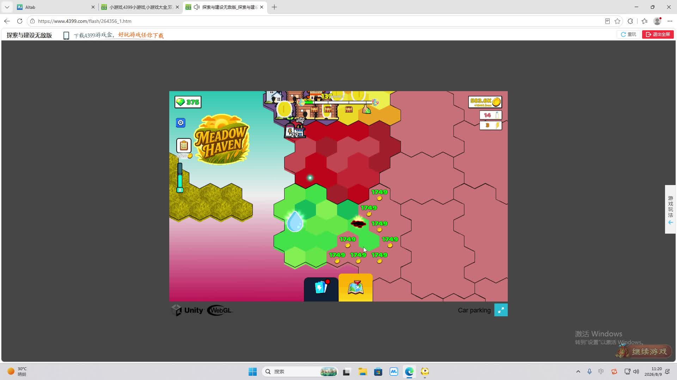Go back to the previous page
Screen dimensions: 677x380
coord(7,21)
